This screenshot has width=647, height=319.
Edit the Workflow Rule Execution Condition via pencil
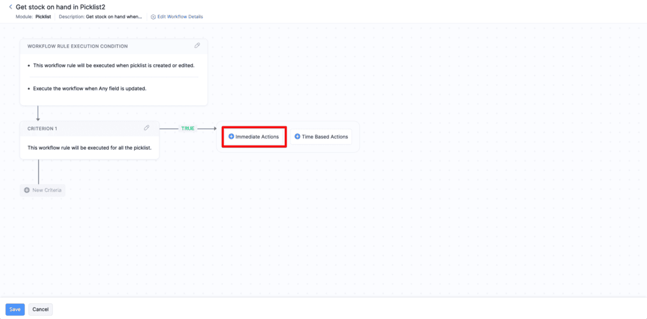(x=197, y=45)
